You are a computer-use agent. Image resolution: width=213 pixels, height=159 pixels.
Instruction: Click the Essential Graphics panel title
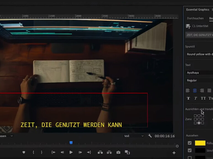(x=198, y=10)
